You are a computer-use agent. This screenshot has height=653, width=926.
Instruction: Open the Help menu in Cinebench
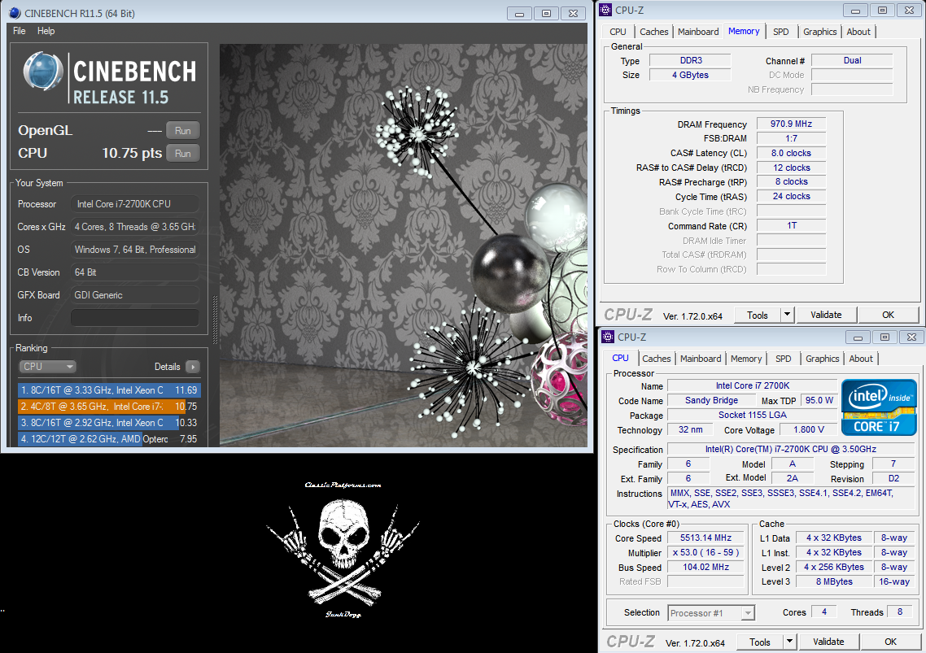[x=46, y=31]
